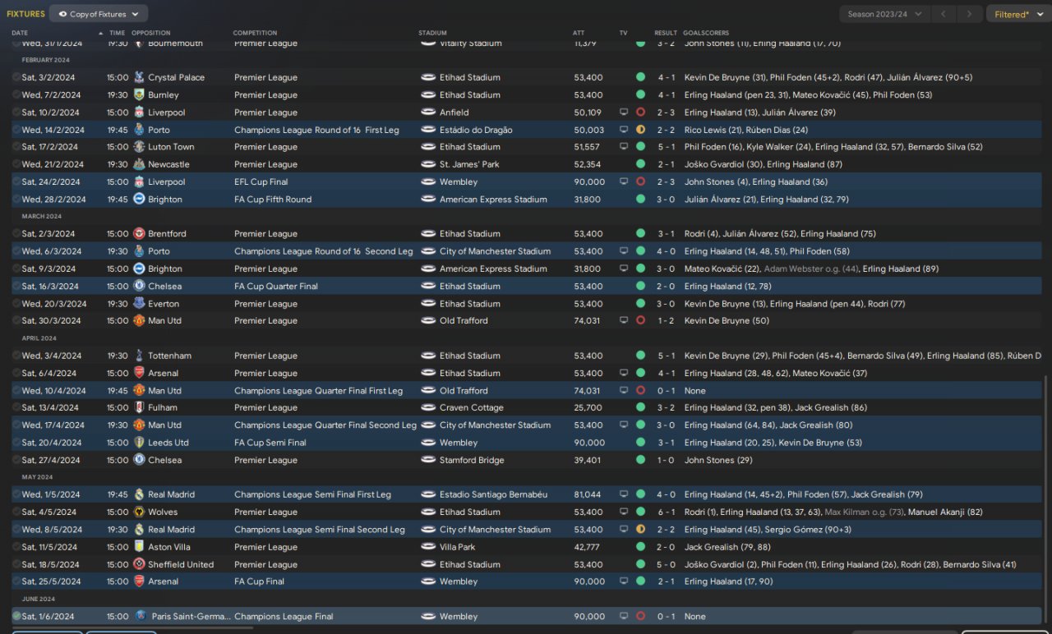Click the stadium icon beside Anfield
This screenshot has height=634, width=1052.
click(x=428, y=113)
